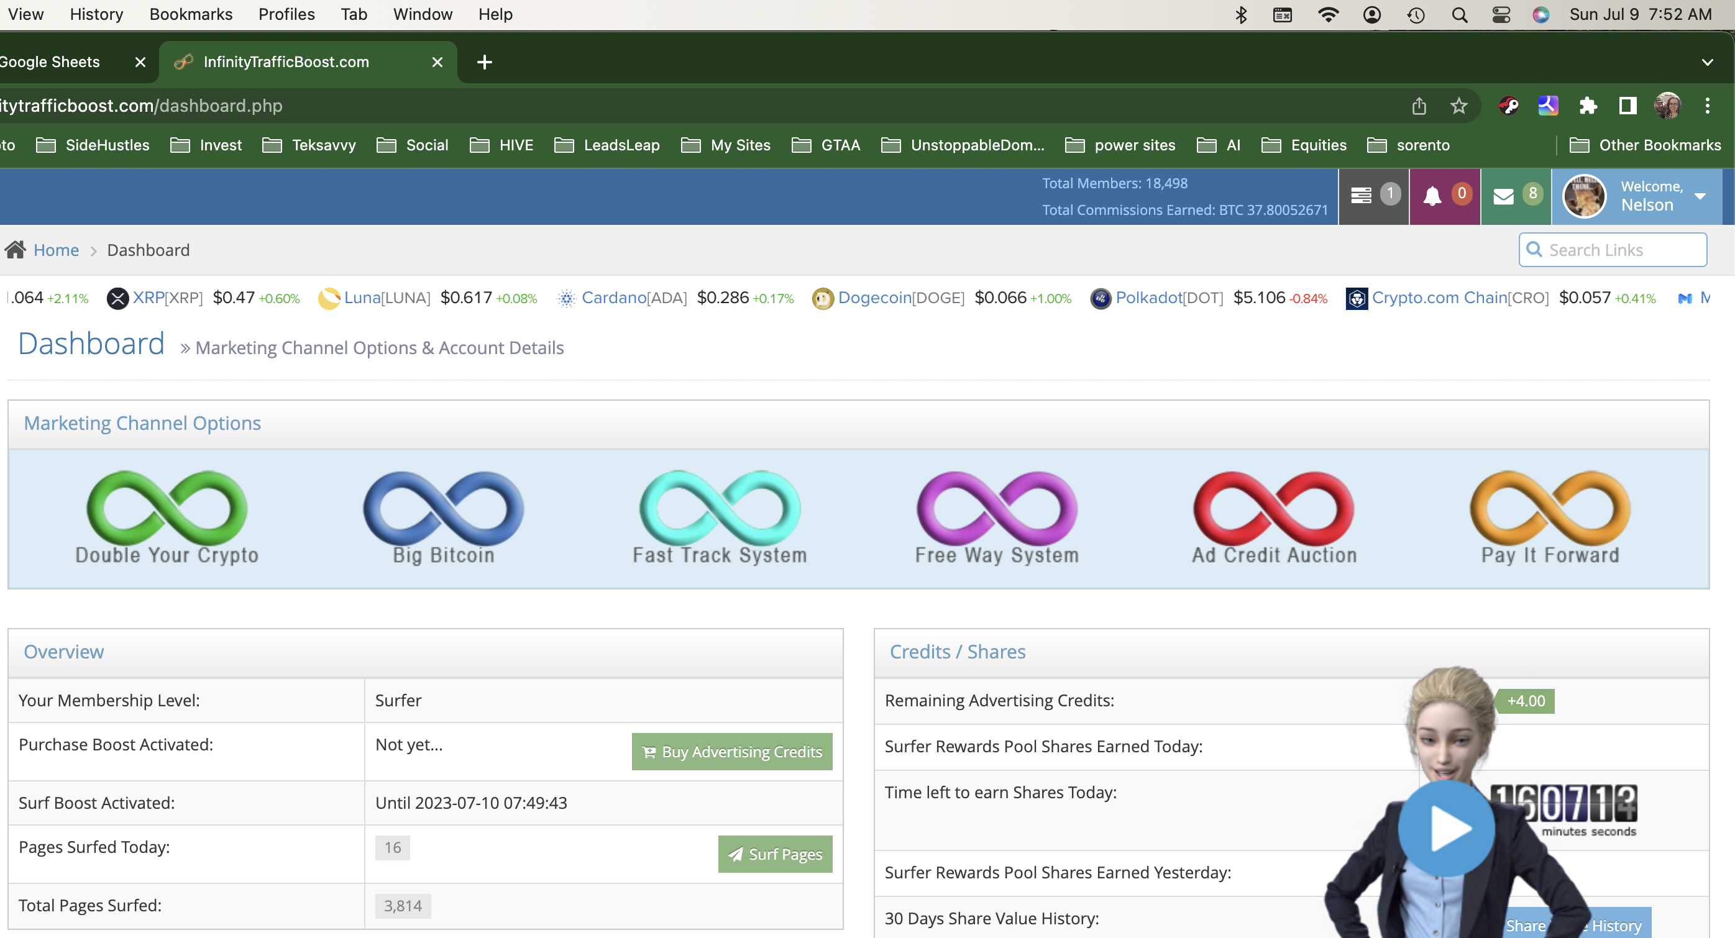Image resolution: width=1735 pixels, height=938 pixels.
Task: Open Spotlight search in the menu bar
Action: (x=1459, y=15)
